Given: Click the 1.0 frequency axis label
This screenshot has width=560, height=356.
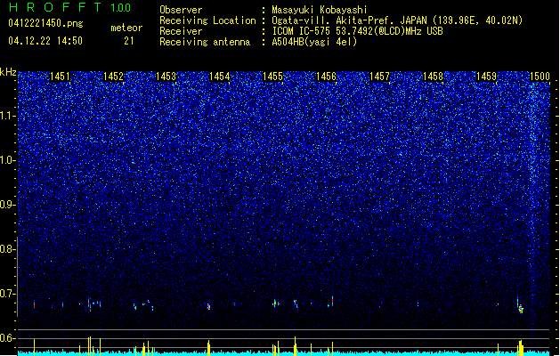Looking at the screenshot, I should (x=7, y=160).
